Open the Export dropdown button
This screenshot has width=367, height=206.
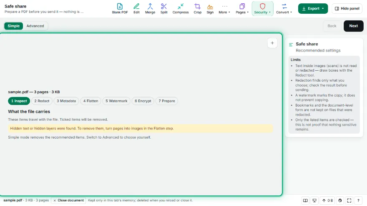click(313, 9)
